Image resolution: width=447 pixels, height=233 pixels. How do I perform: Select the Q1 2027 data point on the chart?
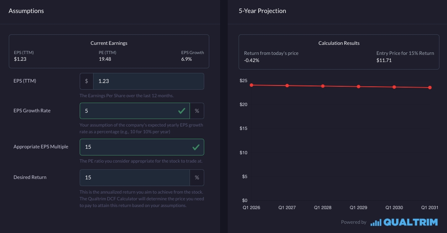tap(287, 86)
